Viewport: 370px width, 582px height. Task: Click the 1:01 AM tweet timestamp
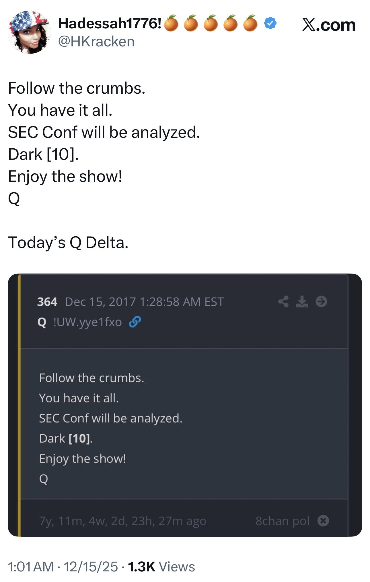click(x=31, y=567)
